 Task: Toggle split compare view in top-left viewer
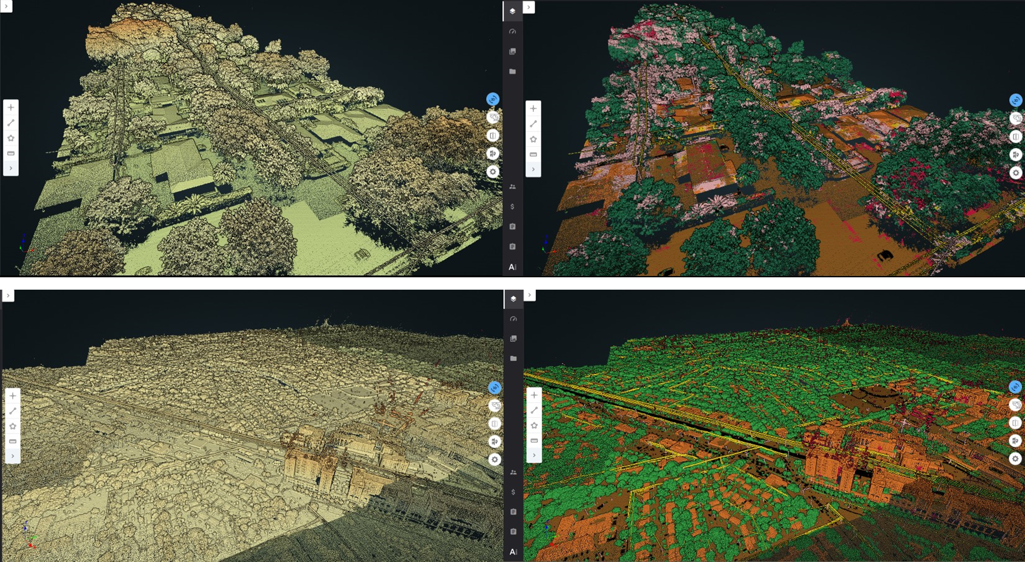[x=492, y=136]
